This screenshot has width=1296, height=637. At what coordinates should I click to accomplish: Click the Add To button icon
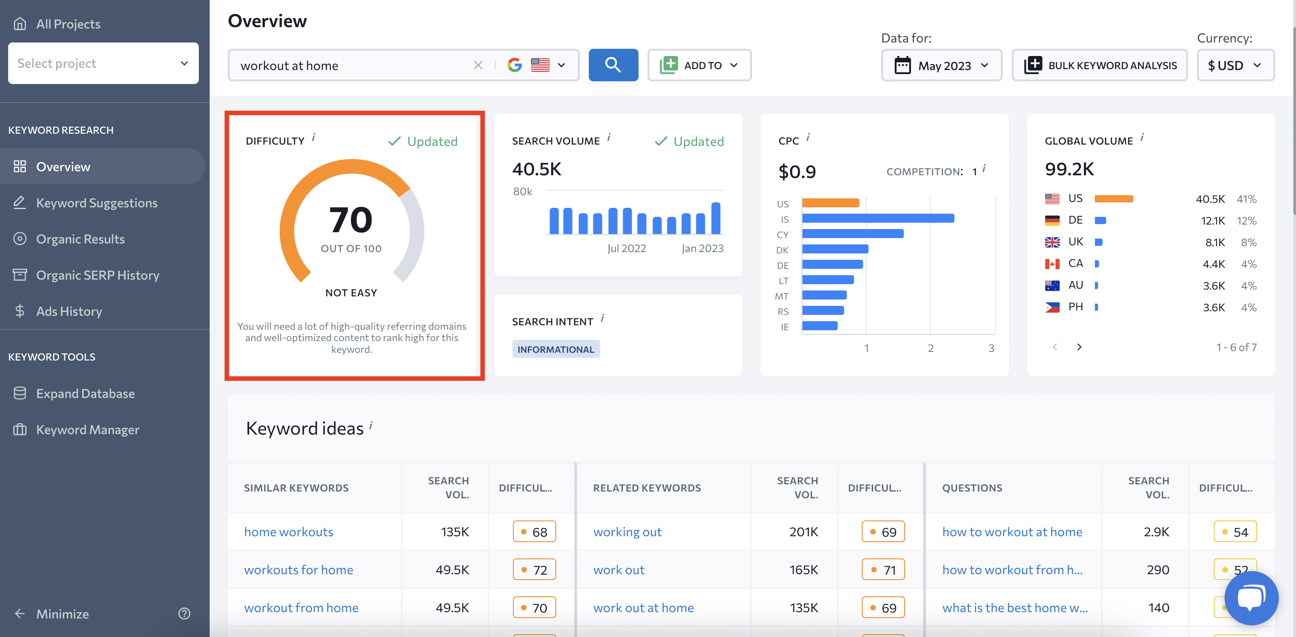[670, 64]
